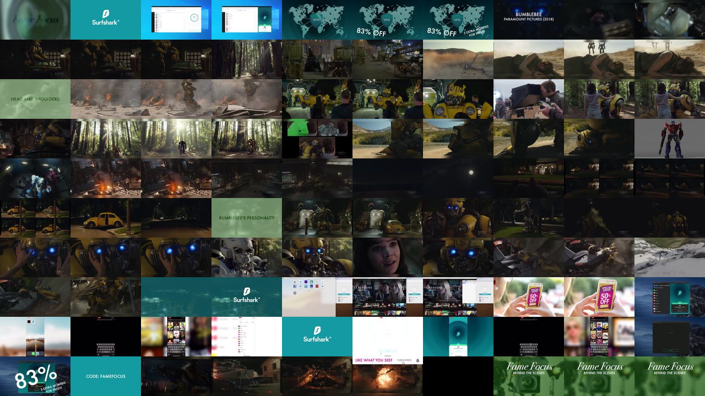Click the bell icon beside SUBSCRIBED
The image size is (705, 396).
click(x=417, y=360)
